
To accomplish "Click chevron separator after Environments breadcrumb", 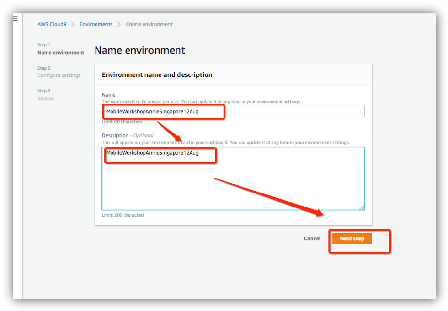I will (x=119, y=24).
